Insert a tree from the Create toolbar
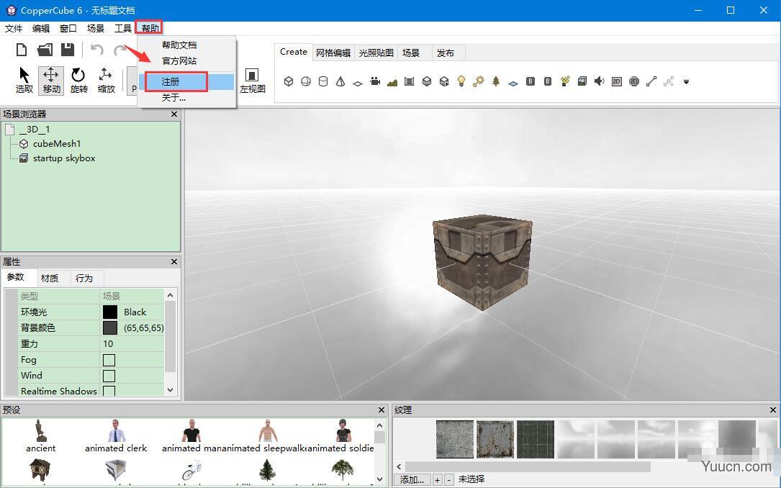Screen dimensions: 781x488 (x=495, y=81)
